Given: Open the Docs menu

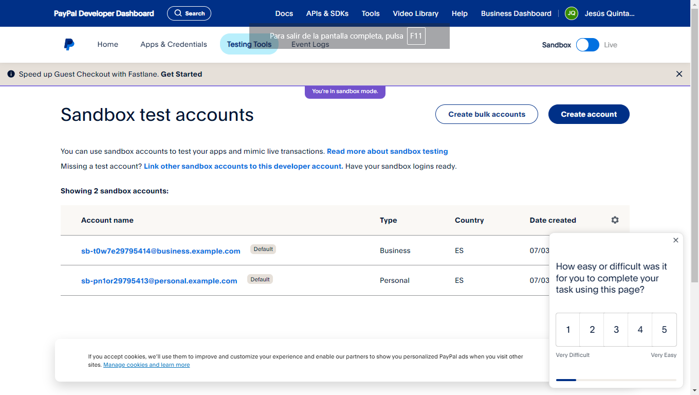Looking at the screenshot, I should 284,13.
